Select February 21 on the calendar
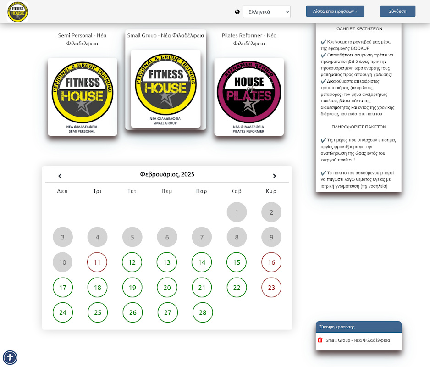Viewport: 430px width, 367px height. 202,287
